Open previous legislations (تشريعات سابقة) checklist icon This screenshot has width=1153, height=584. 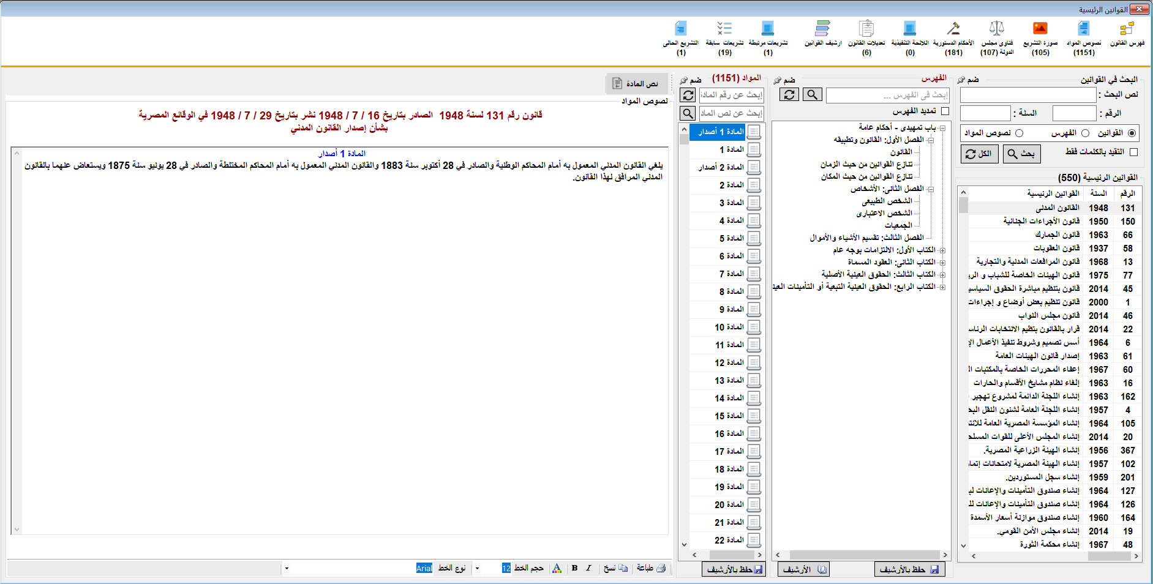coord(724,29)
